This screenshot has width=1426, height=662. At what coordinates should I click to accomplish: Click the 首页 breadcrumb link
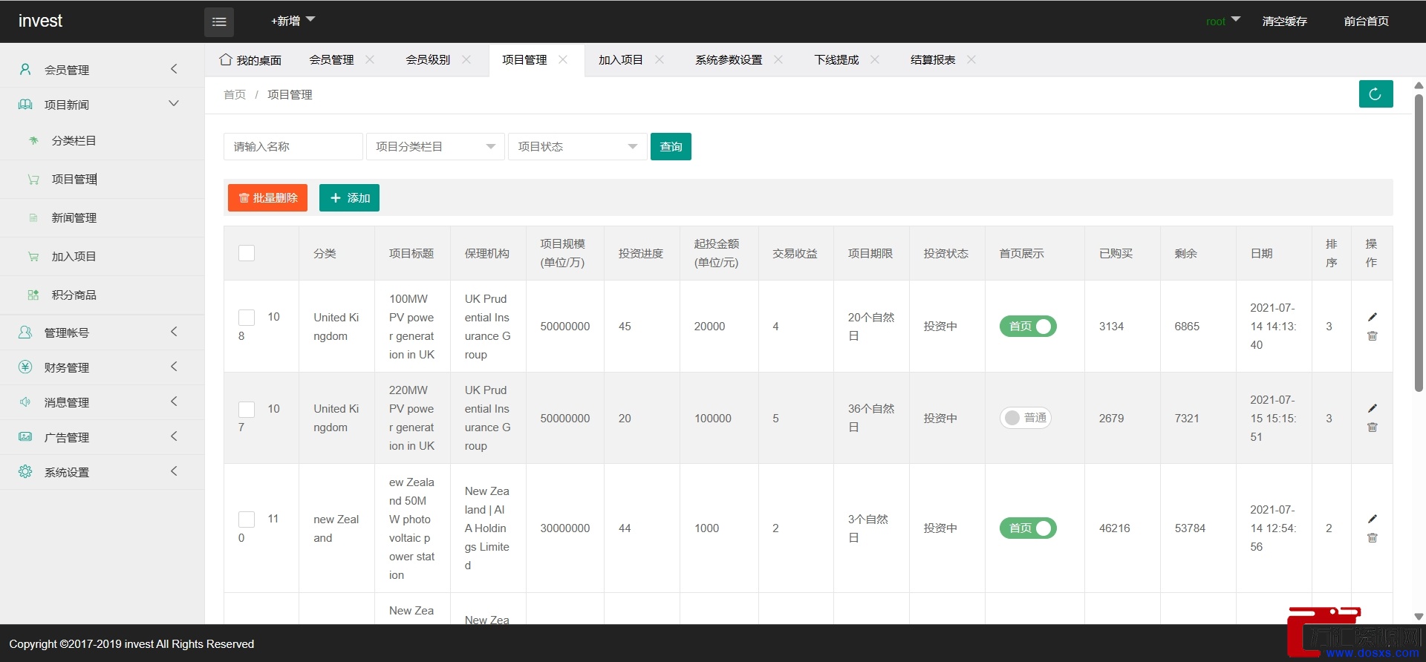235,95
